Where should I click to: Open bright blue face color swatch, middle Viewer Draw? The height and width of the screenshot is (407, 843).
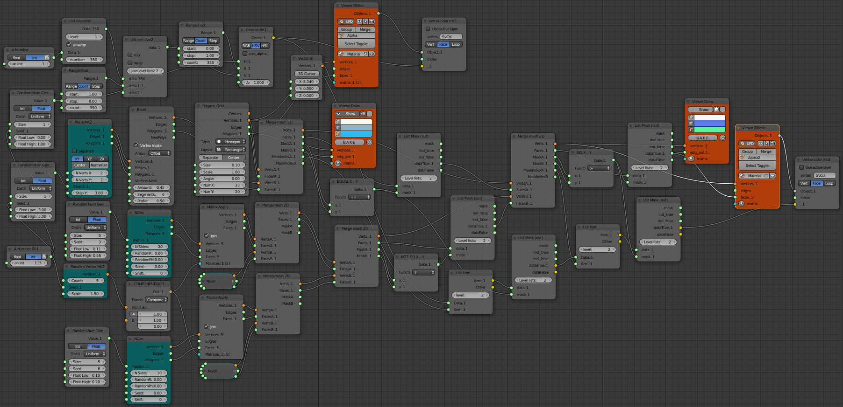click(357, 134)
